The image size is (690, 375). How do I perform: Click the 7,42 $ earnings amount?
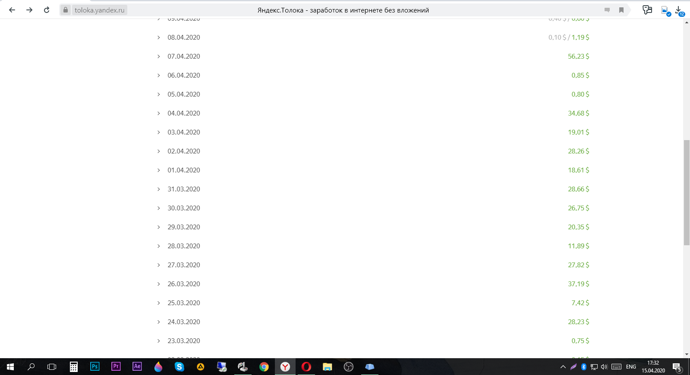[580, 303]
